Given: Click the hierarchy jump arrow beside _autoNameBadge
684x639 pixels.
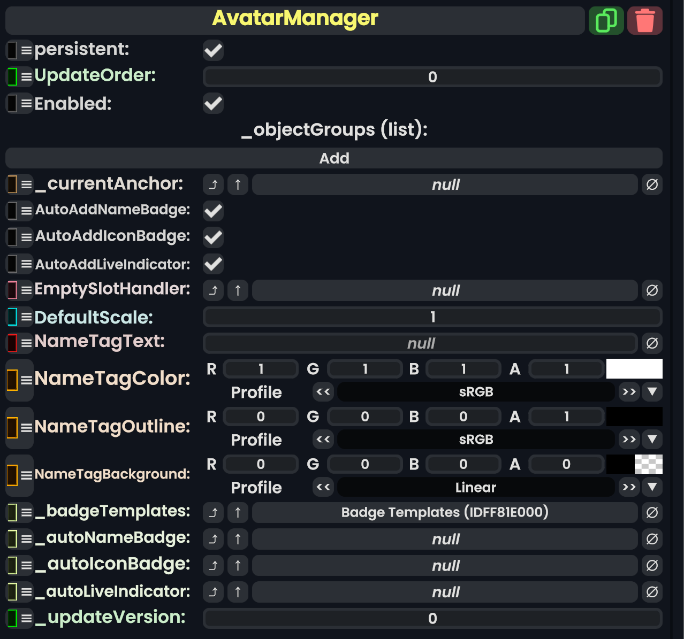Looking at the screenshot, I should point(213,539).
